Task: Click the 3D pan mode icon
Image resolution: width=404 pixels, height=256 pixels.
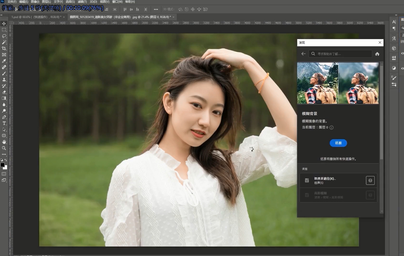Action: (193, 9)
